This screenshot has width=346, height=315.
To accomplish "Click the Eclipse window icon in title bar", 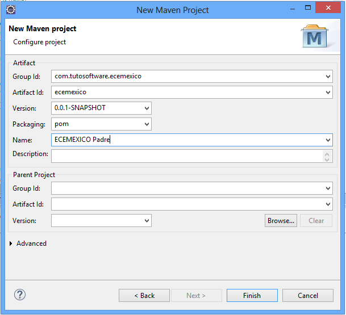I will pos(11,10).
